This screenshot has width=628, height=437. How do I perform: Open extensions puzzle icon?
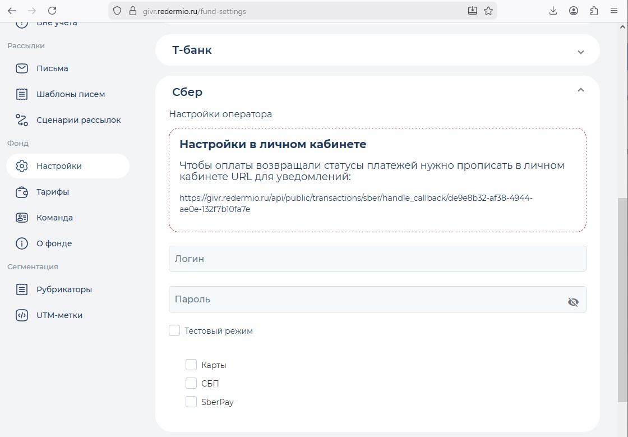click(x=594, y=11)
